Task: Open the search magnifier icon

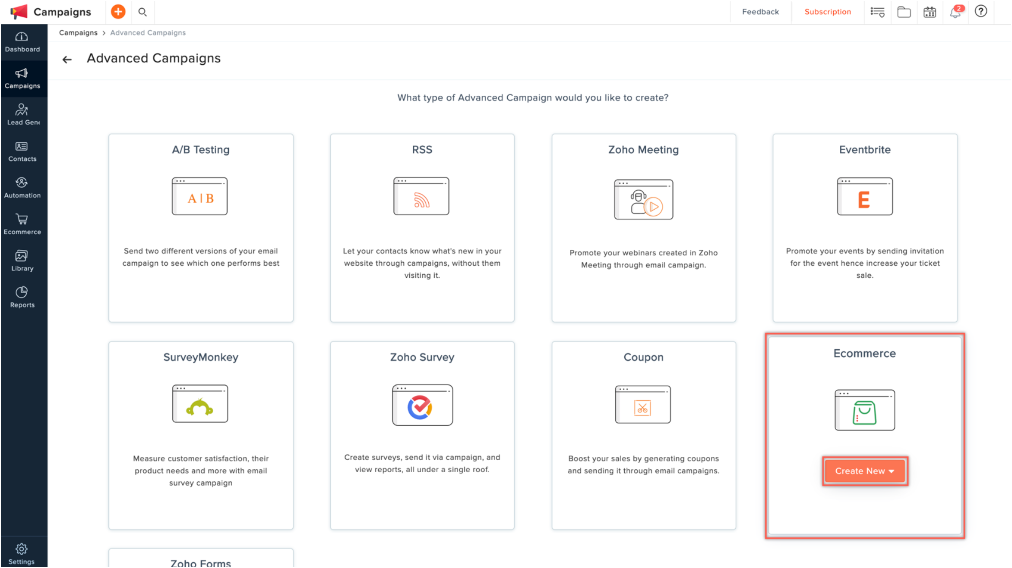Action: tap(142, 12)
